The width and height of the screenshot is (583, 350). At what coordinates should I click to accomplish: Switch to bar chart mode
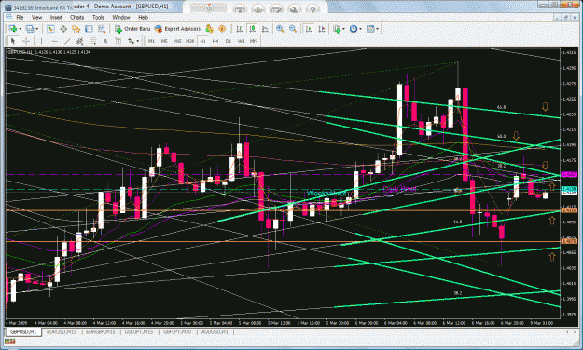coord(240,29)
